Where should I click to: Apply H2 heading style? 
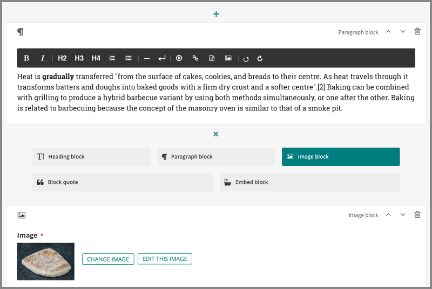click(62, 58)
